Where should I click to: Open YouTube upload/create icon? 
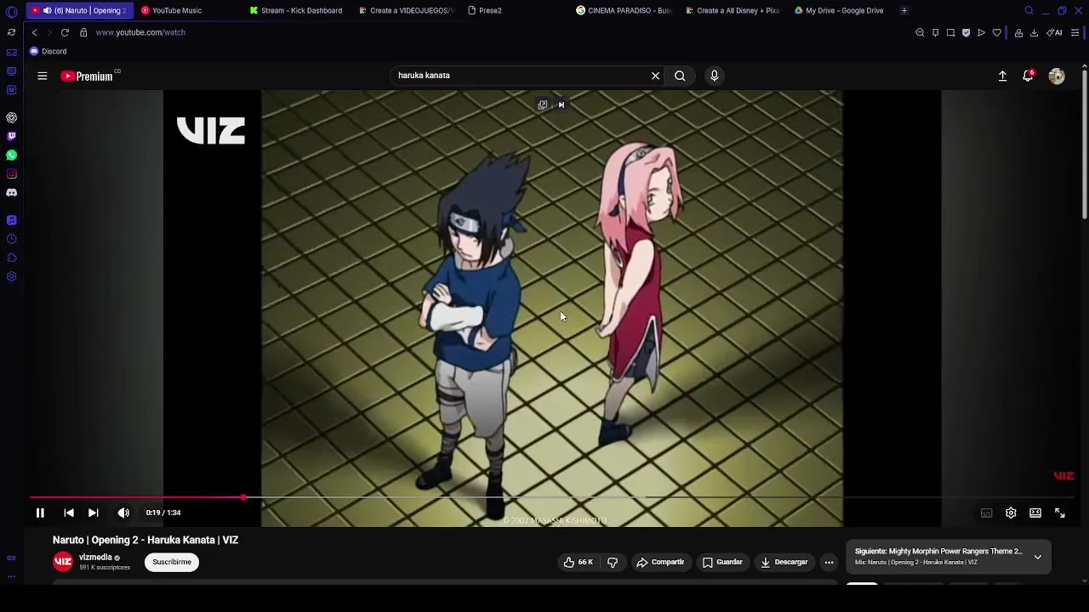pyautogui.click(x=1002, y=76)
